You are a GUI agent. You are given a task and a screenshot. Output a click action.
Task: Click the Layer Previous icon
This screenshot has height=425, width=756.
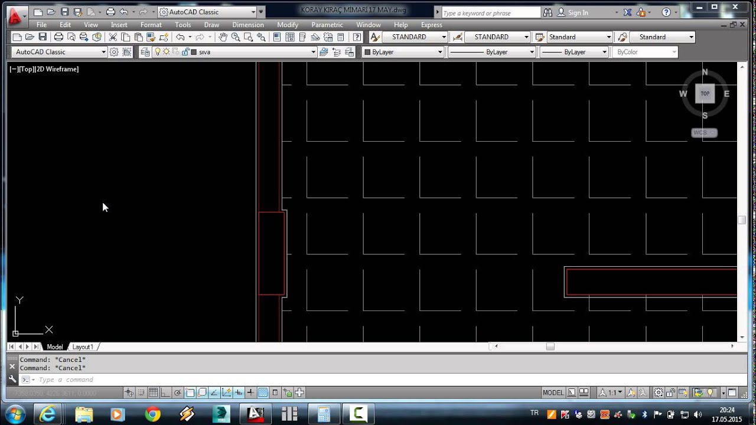(337, 52)
